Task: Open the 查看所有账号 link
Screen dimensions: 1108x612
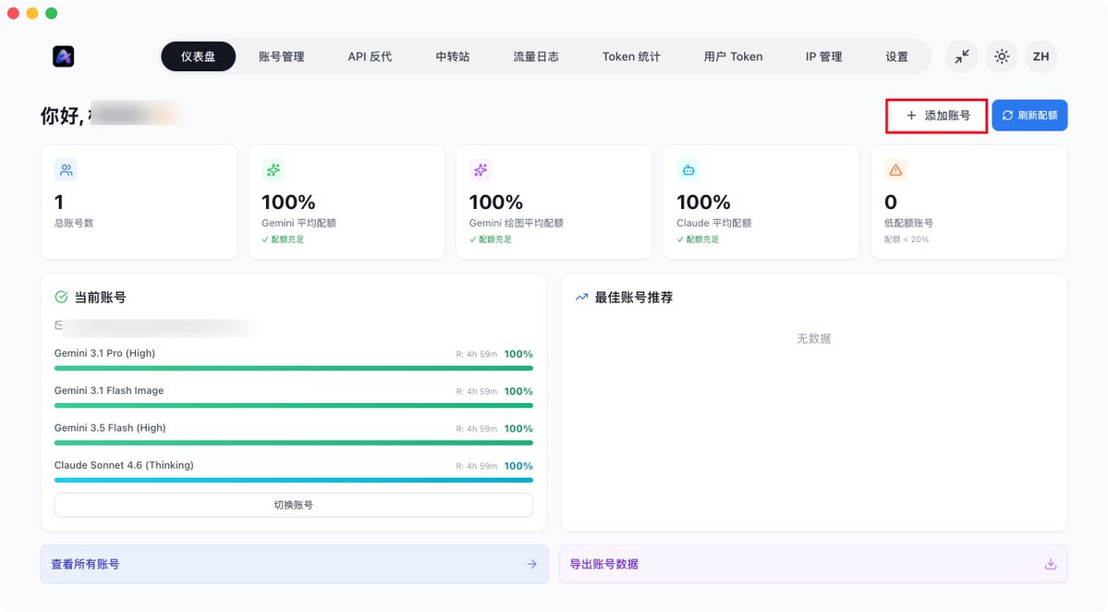Action: coord(294,564)
